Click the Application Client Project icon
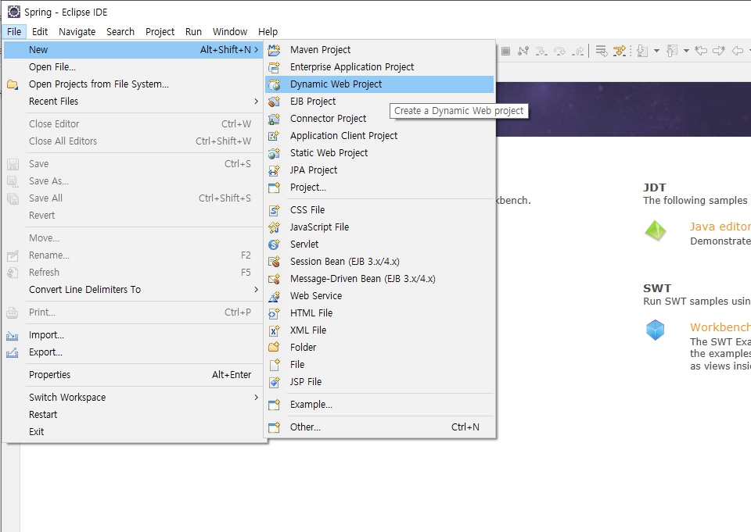Viewport: 751px width, 532px height. (x=274, y=136)
